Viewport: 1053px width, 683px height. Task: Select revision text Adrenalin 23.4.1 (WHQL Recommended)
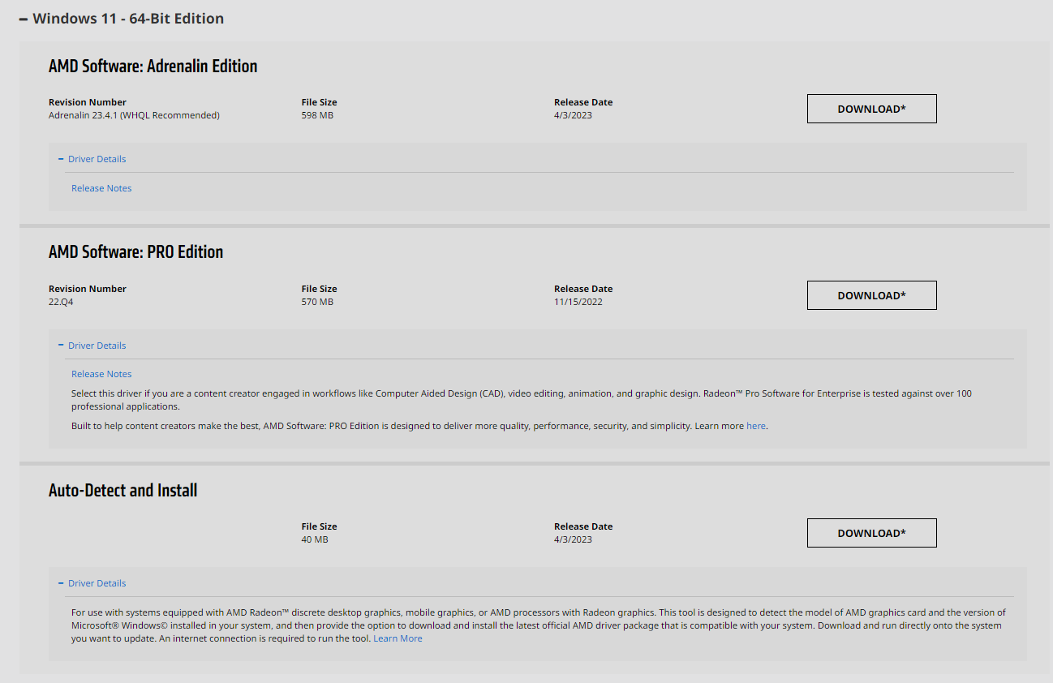tap(134, 115)
